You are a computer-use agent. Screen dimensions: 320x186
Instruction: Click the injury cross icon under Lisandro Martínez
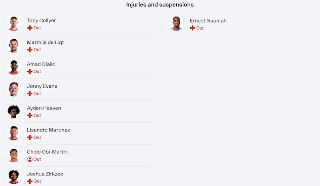point(30,138)
